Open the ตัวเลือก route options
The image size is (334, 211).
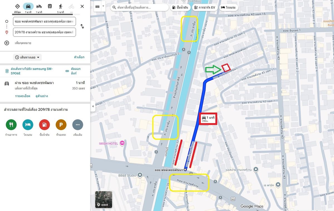(x=79, y=57)
